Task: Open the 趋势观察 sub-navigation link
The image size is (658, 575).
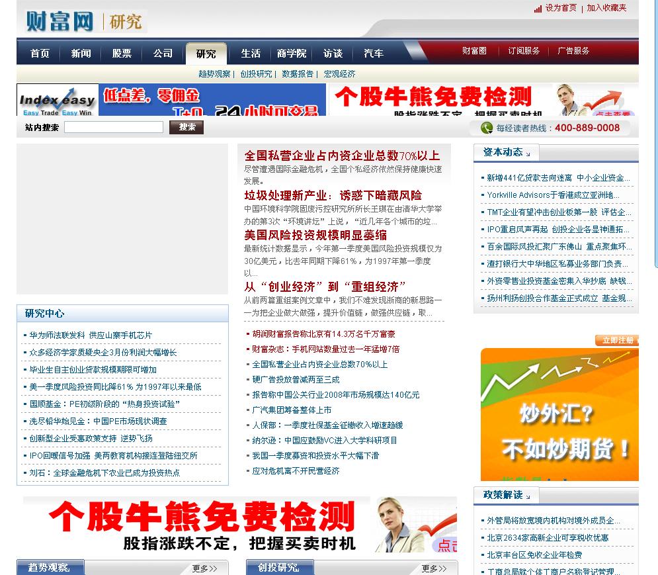Action: point(214,74)
